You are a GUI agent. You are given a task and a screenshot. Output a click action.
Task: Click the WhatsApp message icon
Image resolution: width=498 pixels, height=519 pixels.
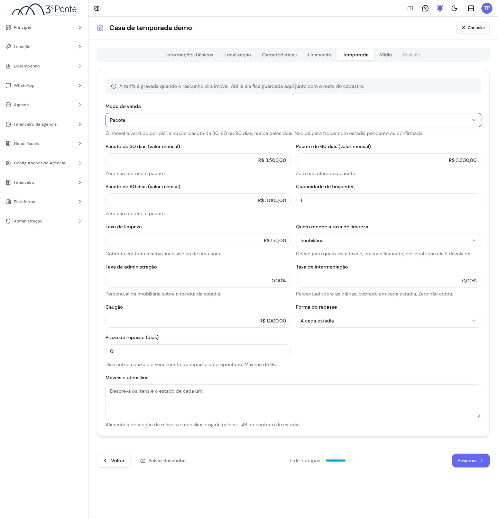point(8,85)
